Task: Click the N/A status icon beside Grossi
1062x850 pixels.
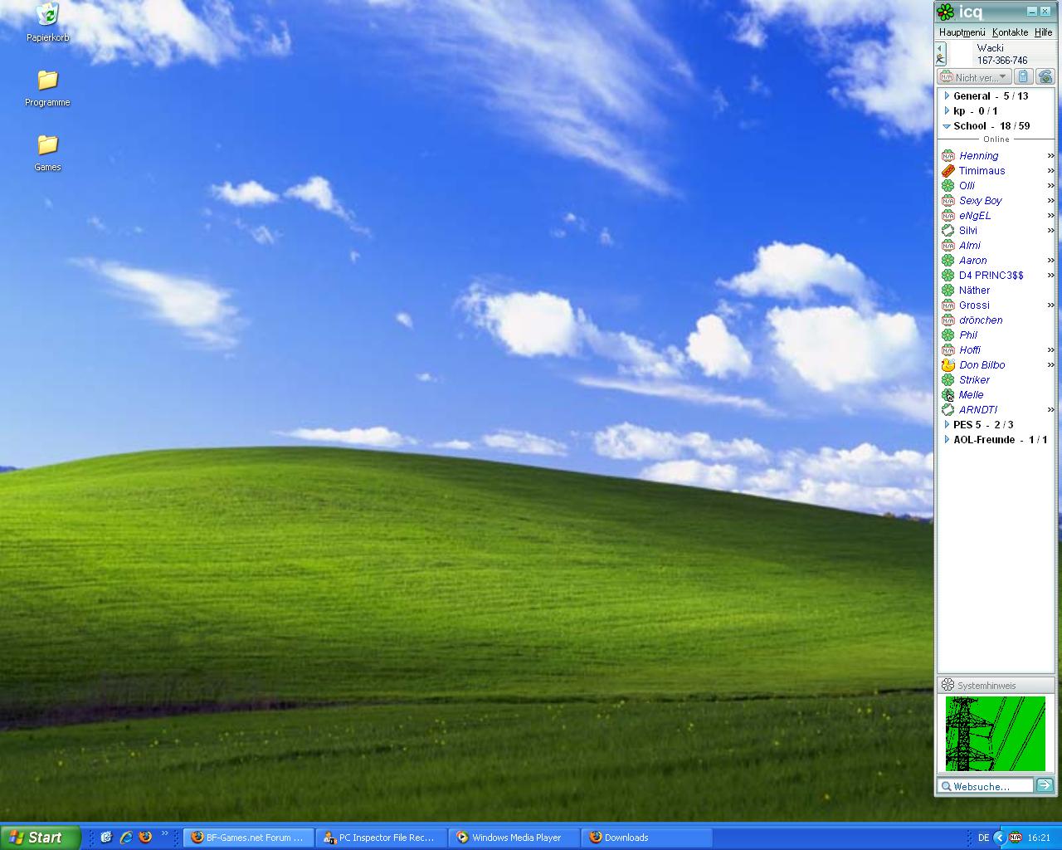Action: coord(948,305)
